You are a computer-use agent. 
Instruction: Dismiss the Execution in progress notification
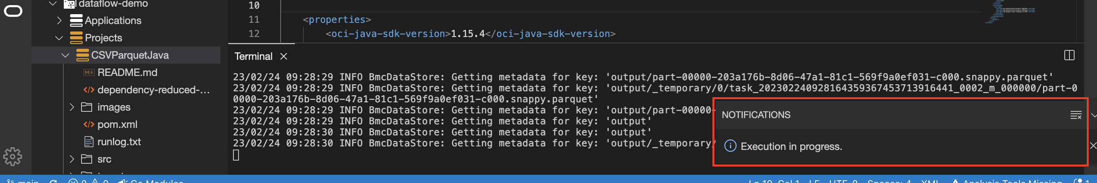1093,146
